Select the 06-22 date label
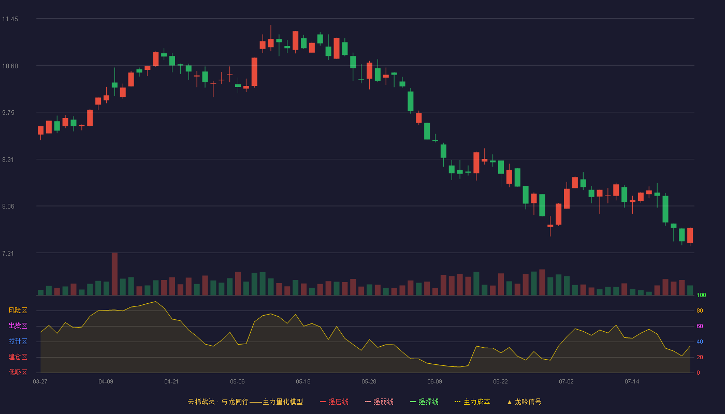Image resolution: width=725 pixels, height=414 pixels. (x=500, y=381)
